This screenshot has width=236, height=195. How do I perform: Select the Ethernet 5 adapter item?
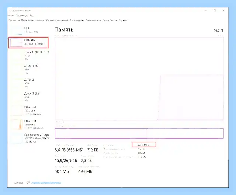click(29, 125)
